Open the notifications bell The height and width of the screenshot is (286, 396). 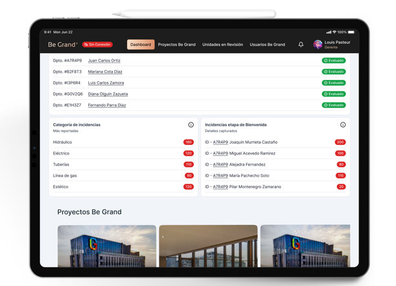(x=300, y=44)
